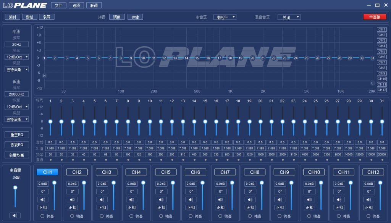Expand the 高通 type 巴特沃斯 dropdown
391x223 pixels.
coord(16,69)
